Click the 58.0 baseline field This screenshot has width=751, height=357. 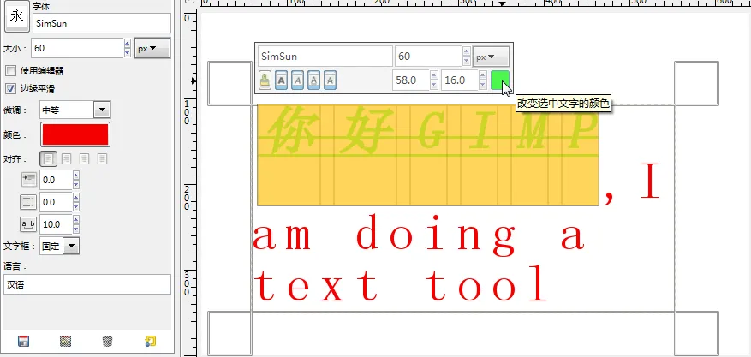pyautogui.click(x=411, y=80)
